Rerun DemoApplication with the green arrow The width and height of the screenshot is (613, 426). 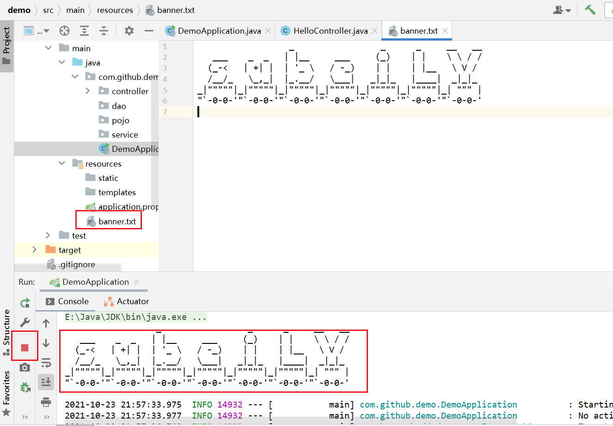[25, 303]
